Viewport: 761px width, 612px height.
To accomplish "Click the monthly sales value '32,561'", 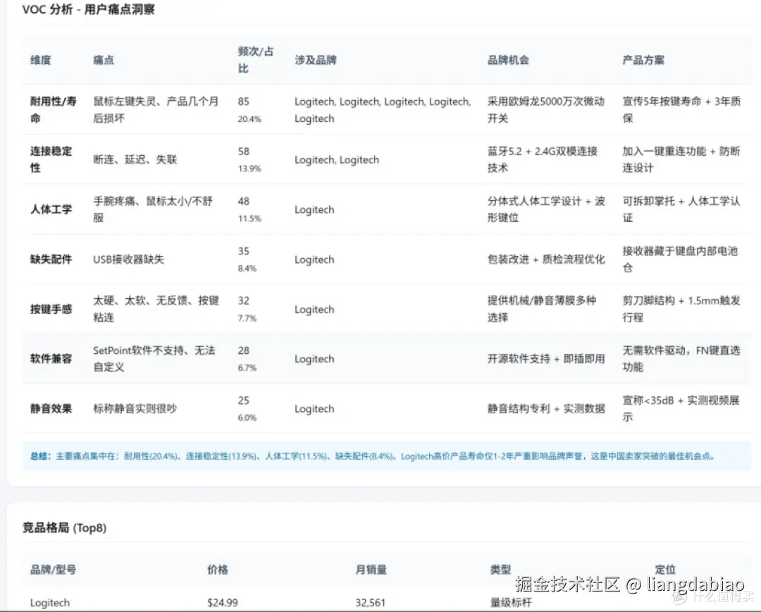I will pyautogui.click(x=371, y=603).
